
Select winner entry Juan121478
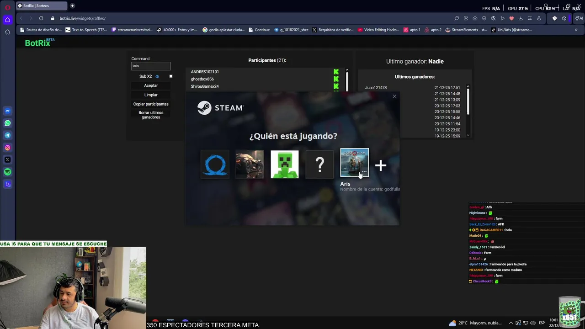(376, 88)
